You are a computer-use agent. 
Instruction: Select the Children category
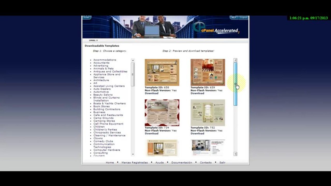(99, 127)
